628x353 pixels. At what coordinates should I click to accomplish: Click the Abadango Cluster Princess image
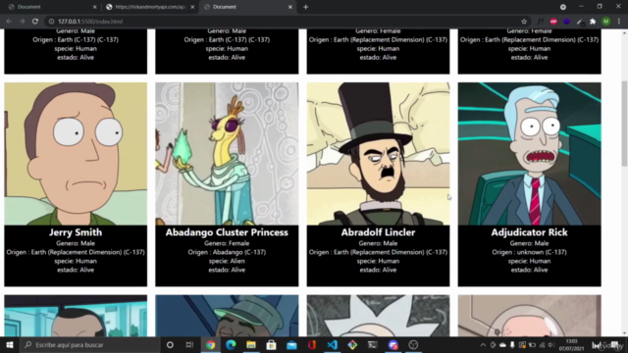coord(227,154)
